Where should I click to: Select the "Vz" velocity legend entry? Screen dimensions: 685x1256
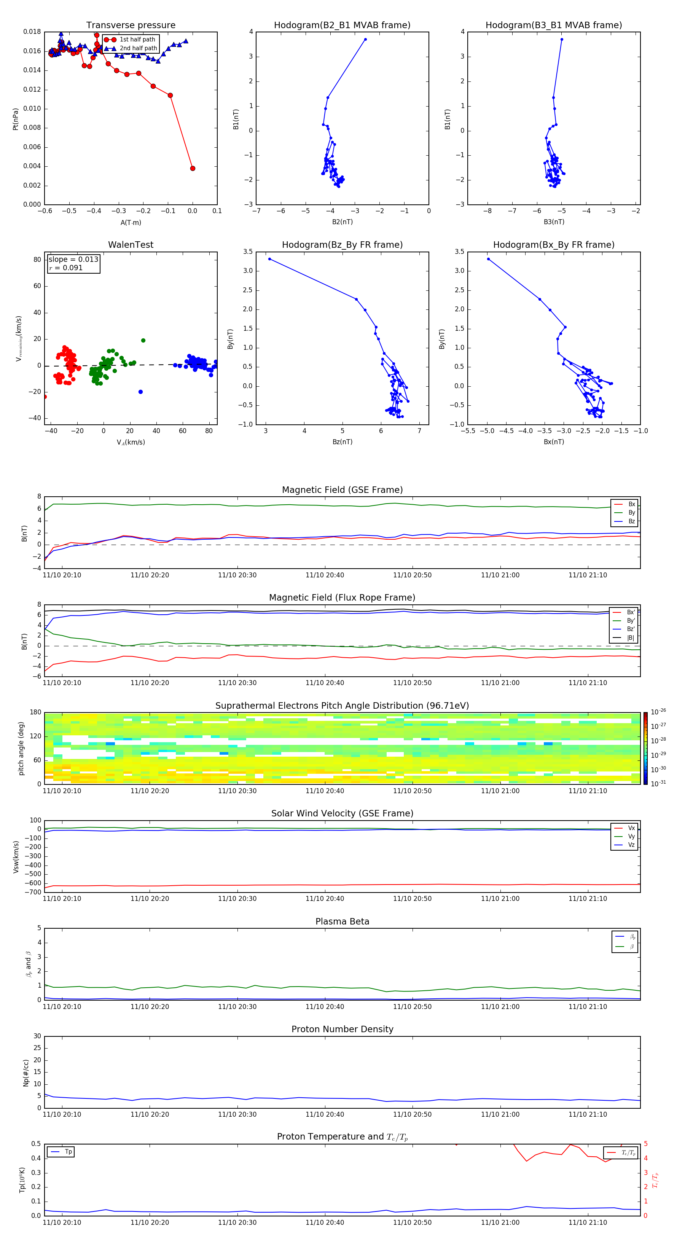(x=624, y=845)
